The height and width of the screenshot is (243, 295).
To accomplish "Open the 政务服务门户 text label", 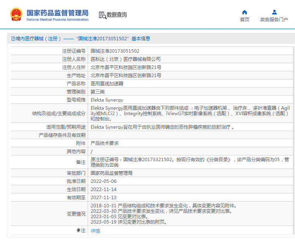I will click(x=274, y=20).
